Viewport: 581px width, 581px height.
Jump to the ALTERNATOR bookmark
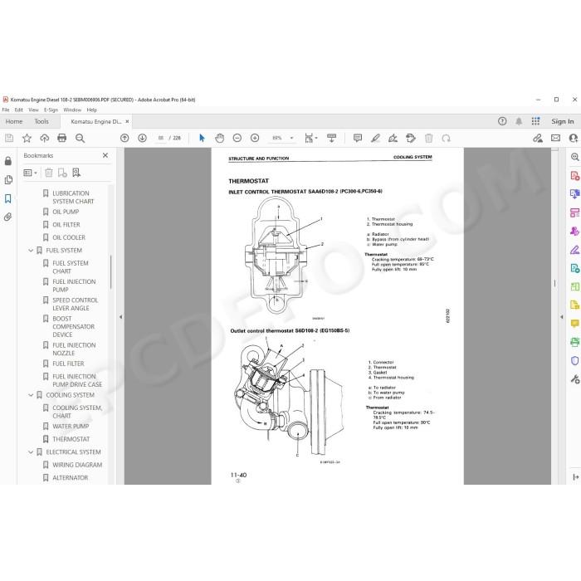point(70,477)
